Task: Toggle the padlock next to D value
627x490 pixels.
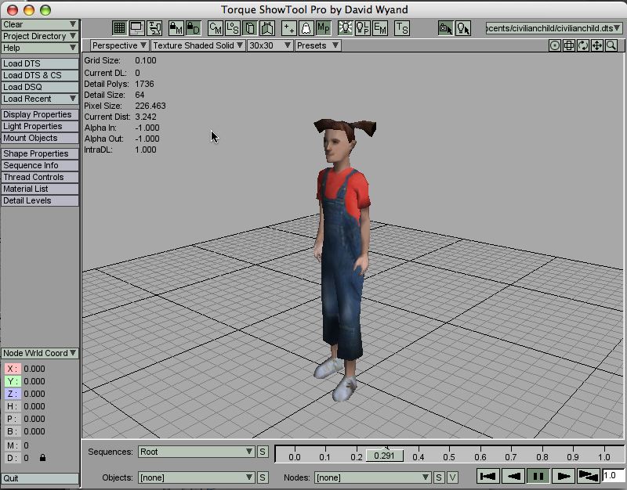Action: [42, 458]
